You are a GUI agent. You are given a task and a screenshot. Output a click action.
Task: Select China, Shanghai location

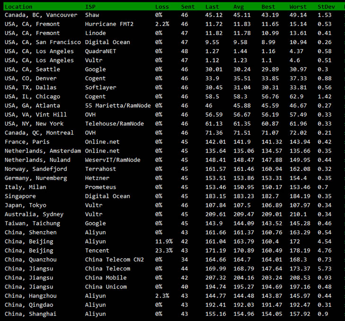point(31,314)
